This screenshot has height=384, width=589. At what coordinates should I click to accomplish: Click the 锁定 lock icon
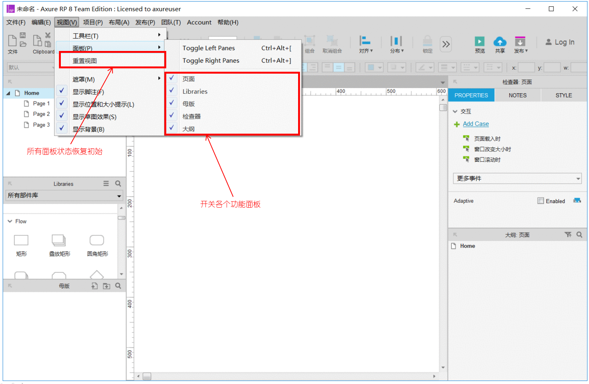[x=428, y=41]
